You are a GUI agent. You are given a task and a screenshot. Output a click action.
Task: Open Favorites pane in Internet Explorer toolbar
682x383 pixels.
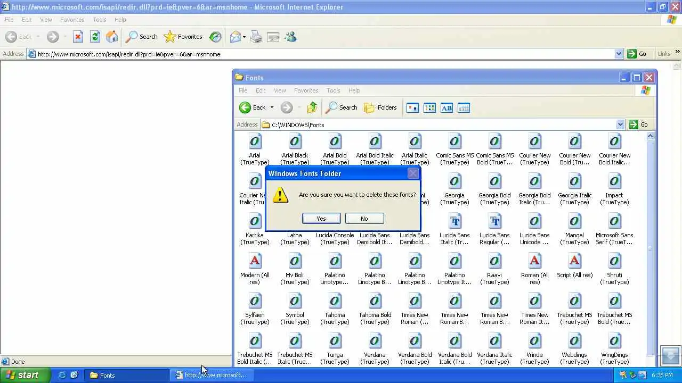coord(183,37)
